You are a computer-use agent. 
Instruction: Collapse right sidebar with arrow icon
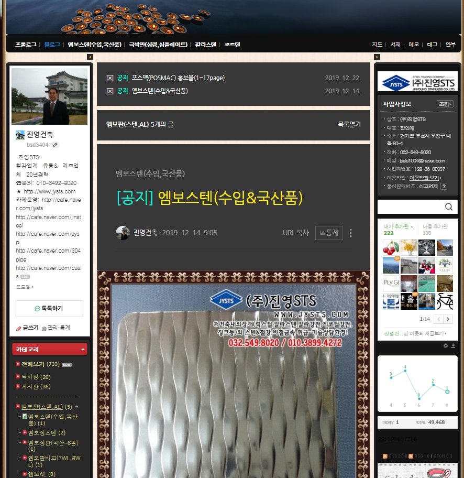tap(377, 57)
